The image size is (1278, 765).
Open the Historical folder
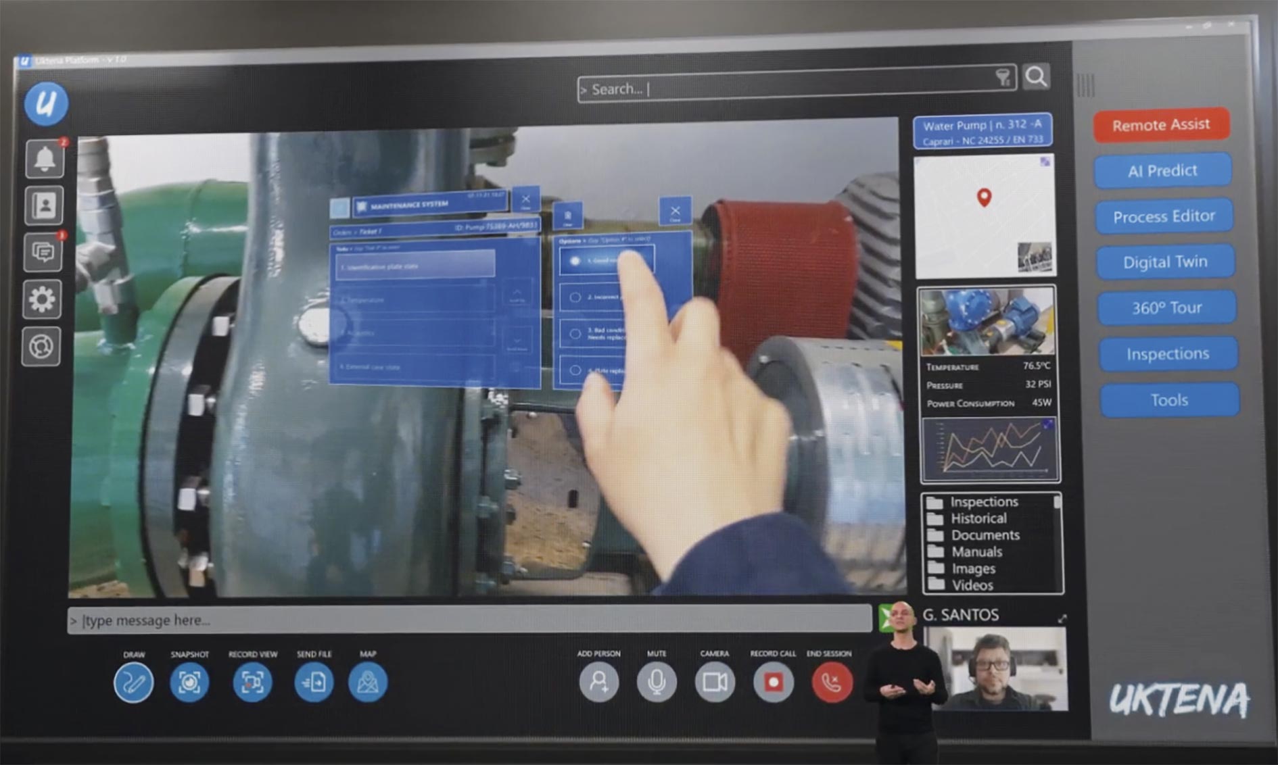tap(968, 518)
